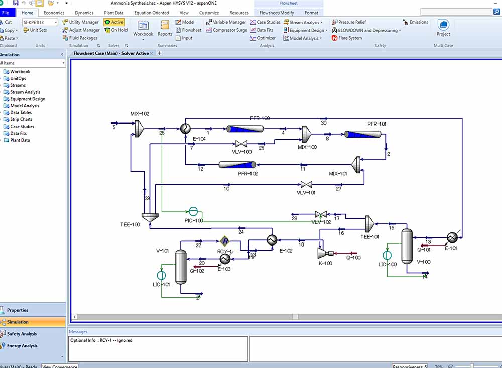Open the File menu
502x368 pixels.
[6, 13]
